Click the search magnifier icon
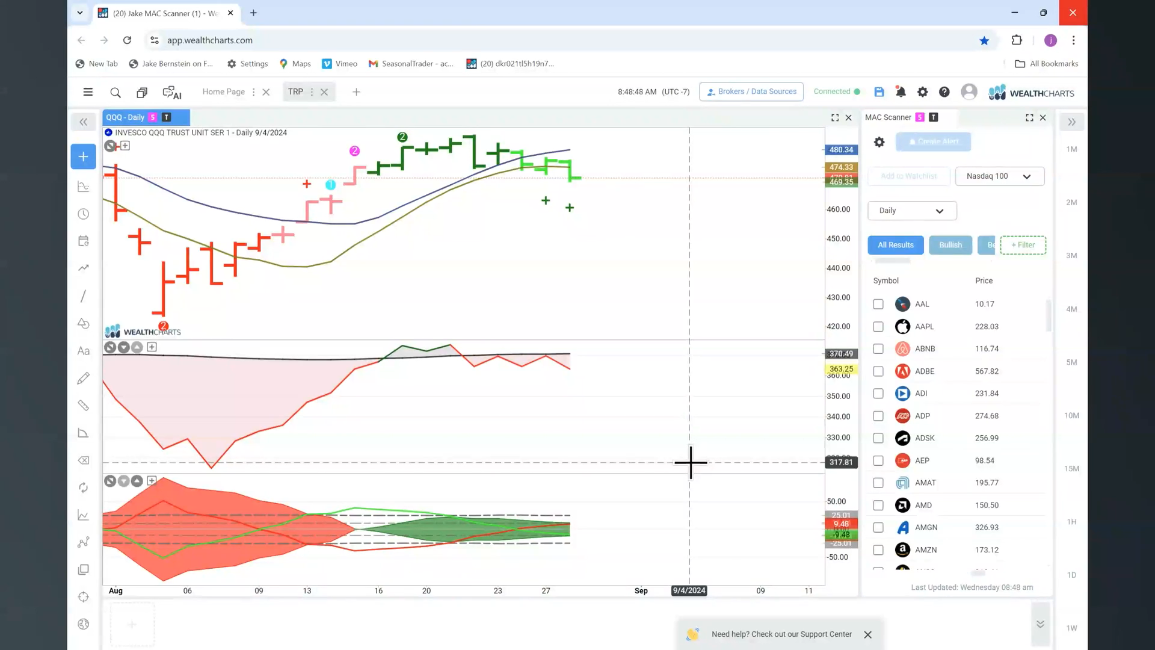 click(x=115, y=92)
